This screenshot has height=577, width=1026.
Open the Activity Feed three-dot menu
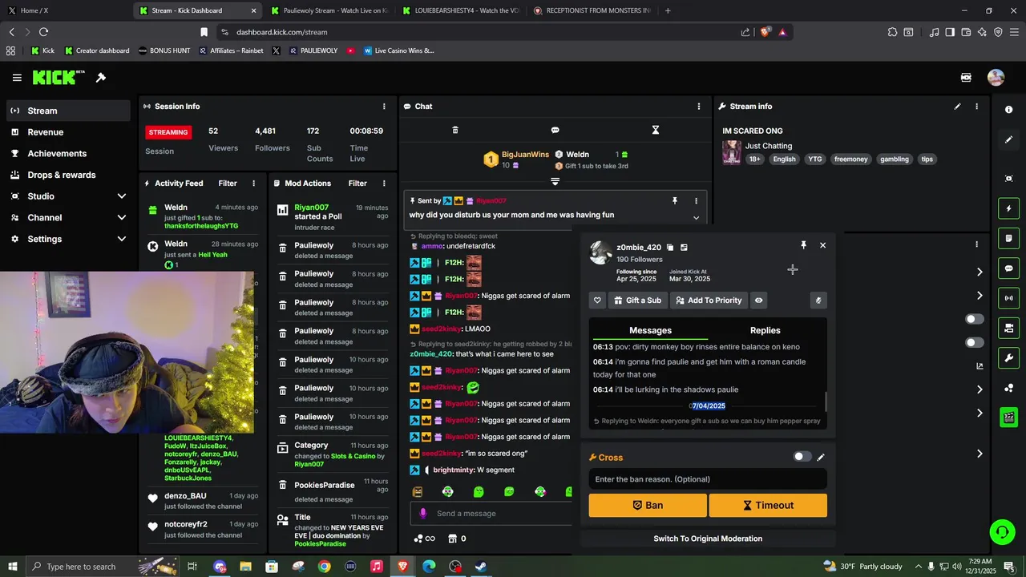click(254, 184)
